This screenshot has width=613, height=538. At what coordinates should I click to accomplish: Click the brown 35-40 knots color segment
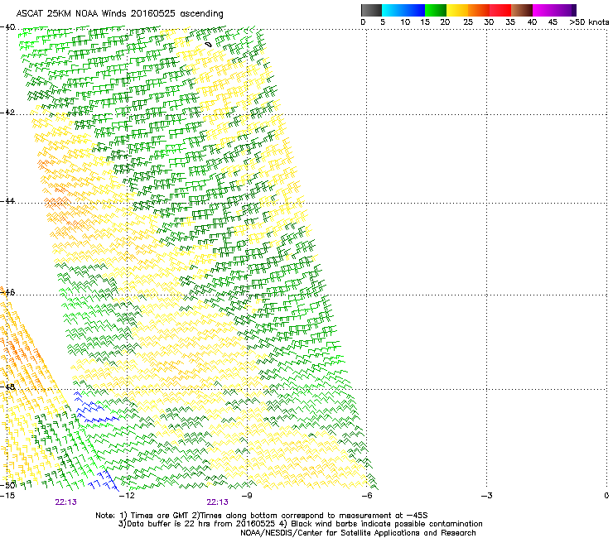[522, 10]
